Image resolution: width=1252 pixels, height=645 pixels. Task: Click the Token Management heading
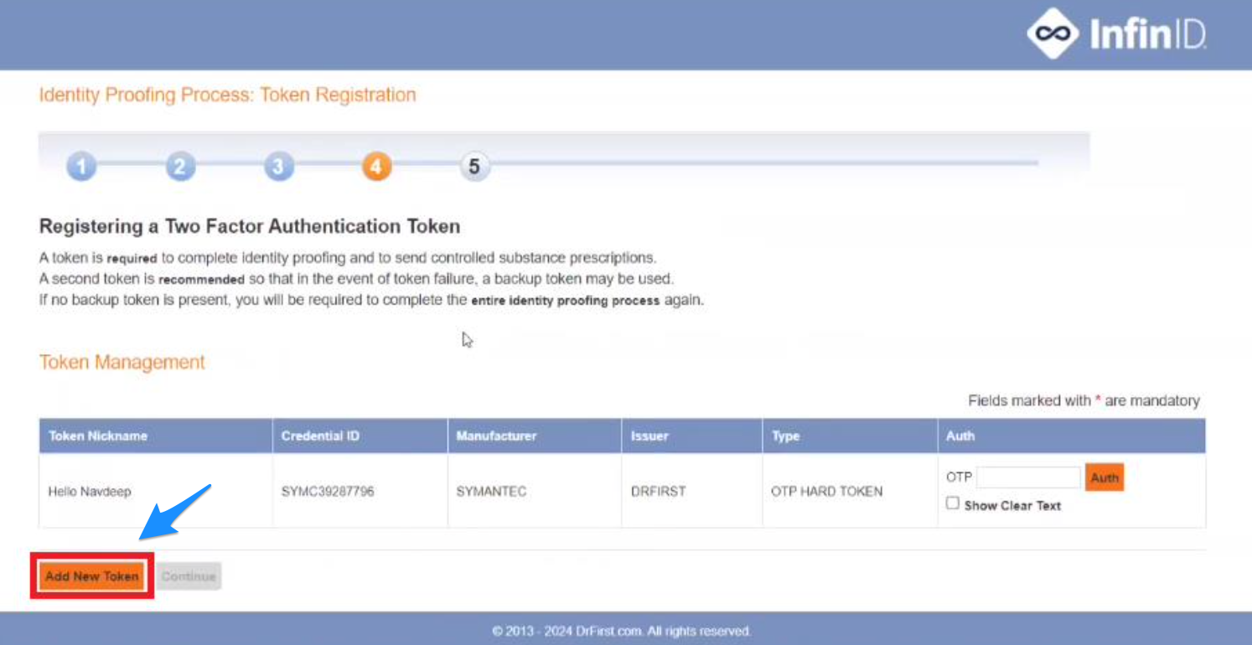click(x=122, y=362)
